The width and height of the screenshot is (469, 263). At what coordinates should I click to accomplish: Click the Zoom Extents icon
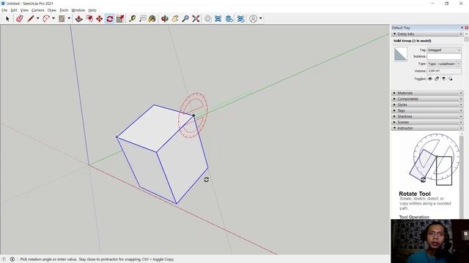click(196, 19)
